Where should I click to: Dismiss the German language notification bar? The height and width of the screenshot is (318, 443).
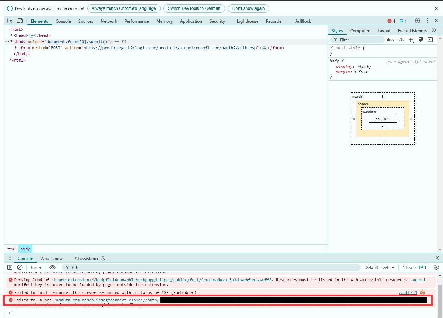436,8
